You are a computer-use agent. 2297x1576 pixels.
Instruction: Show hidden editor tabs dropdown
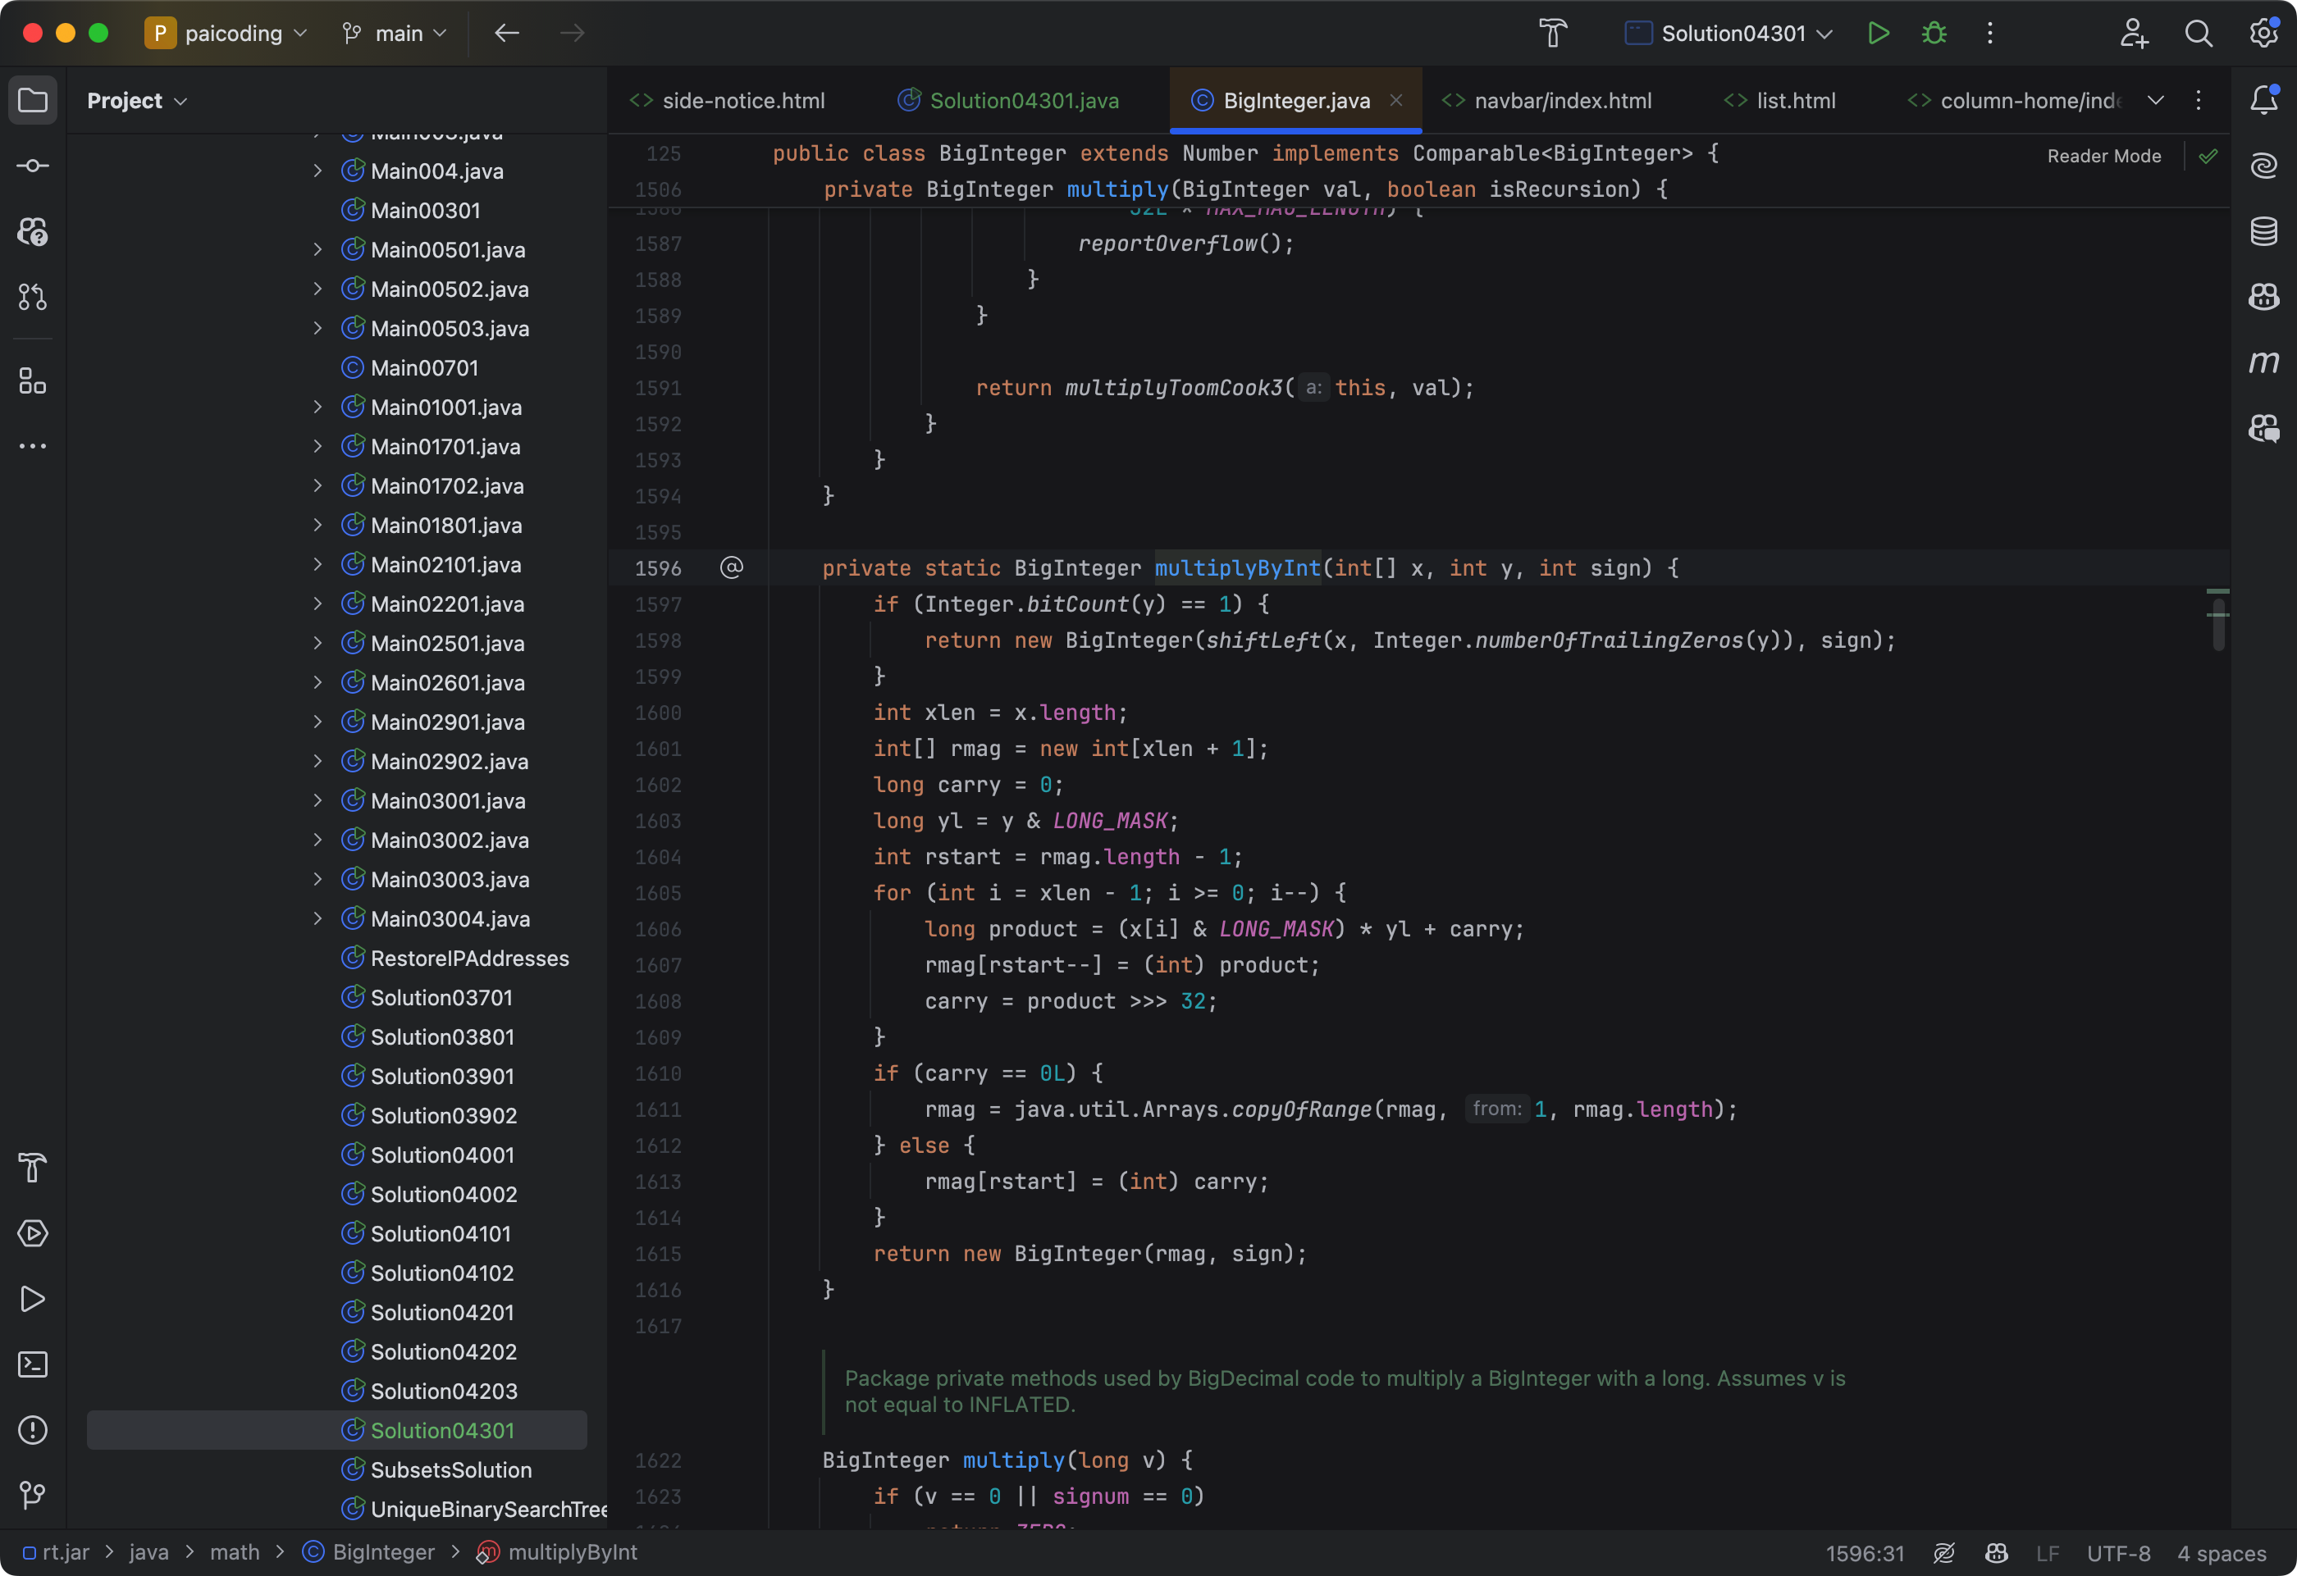[x=2156, y=101]
